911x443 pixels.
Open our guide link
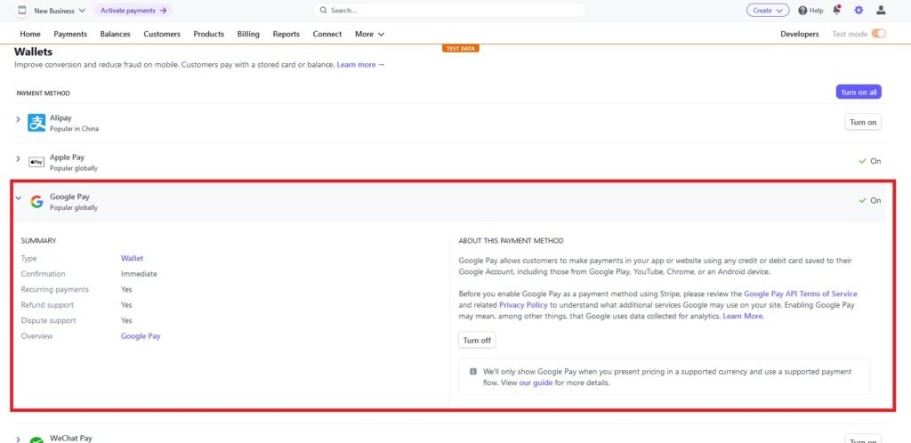coord(536,383)
